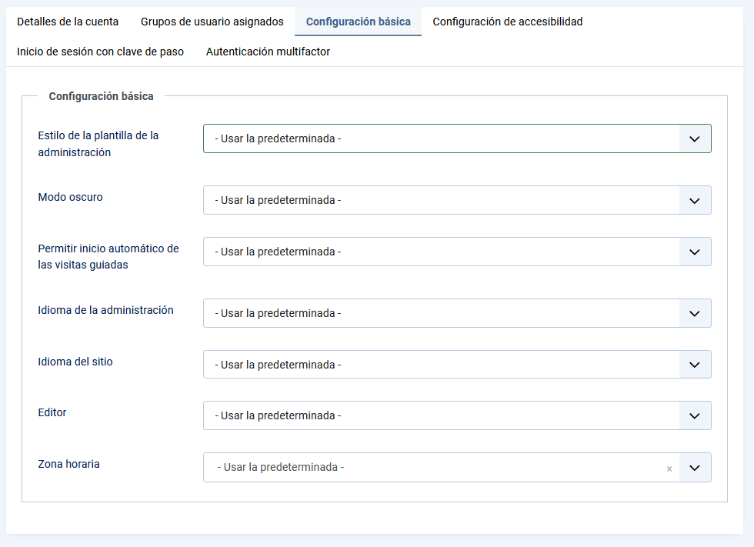Select the Configuración básica tab
The height and width of the screenshot is (547, 754).
pyautogui.click(x=358, y=22)
